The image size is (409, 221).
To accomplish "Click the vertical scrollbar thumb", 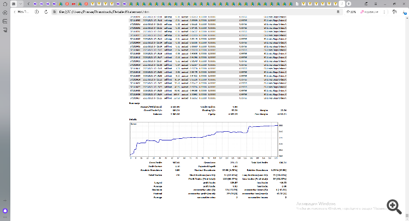I will [407, 216].
